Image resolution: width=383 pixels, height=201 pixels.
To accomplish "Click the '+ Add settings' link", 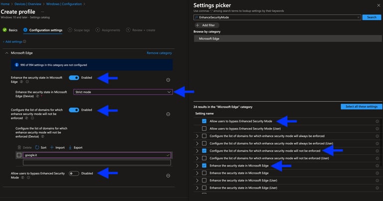I will click(12, 42).
